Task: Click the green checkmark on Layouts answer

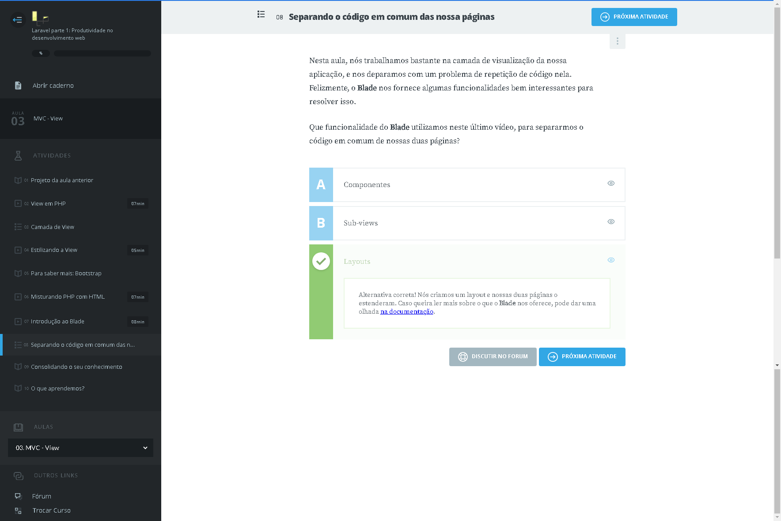Action: tap(321, 261)
